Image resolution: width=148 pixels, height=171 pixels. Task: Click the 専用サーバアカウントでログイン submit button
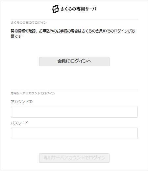click(74, 158)
